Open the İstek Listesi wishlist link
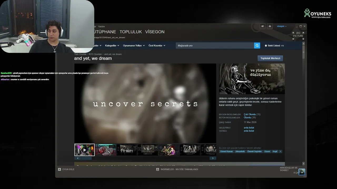Screen dimensions: 337x189 [274, 46]
